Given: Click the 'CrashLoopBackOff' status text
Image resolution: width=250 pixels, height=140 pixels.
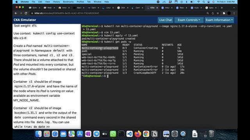Looking at the screenshot, I should pos(145,73).
